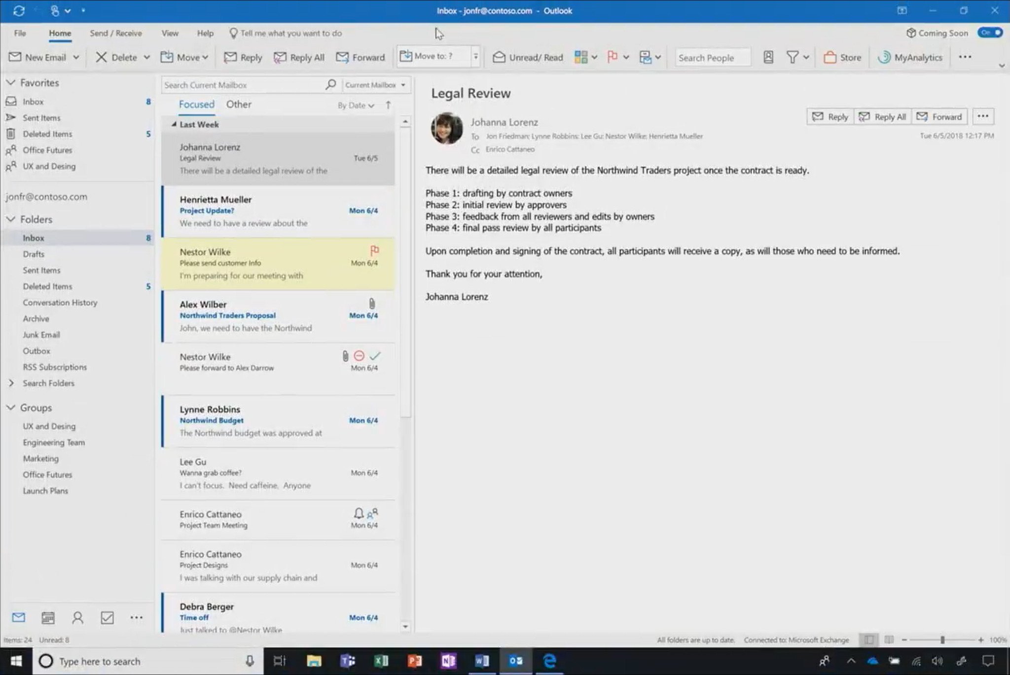The image size is (1010, 675).
Task: Select the View menu item
Action: pyautogui.click(x=169, y=33)
